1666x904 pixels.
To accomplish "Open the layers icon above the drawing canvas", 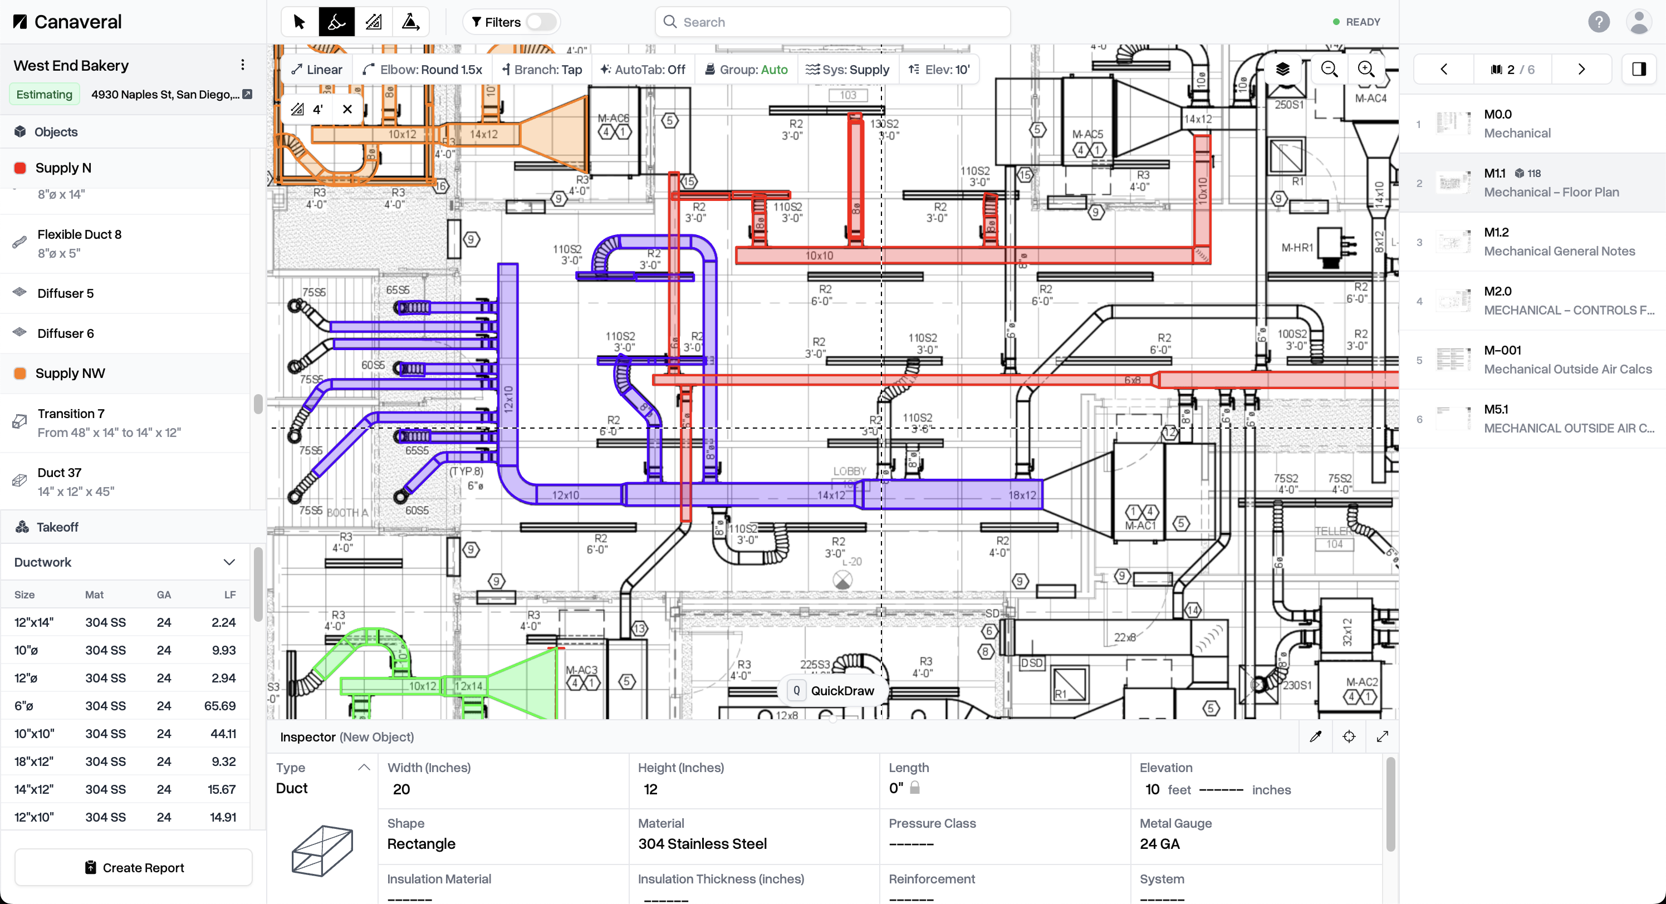I will 1282,68.
